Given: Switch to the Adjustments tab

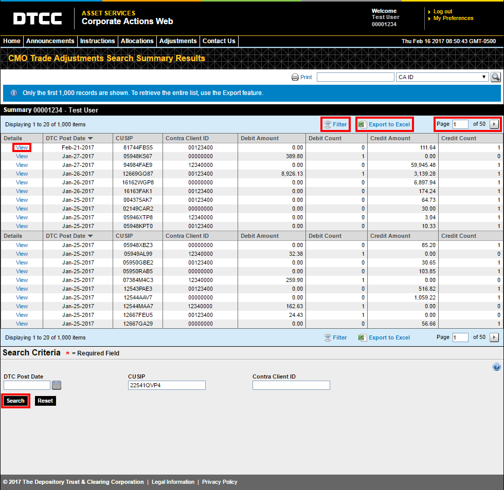Looking at the screenshot, I should click(x=177, y=41).
